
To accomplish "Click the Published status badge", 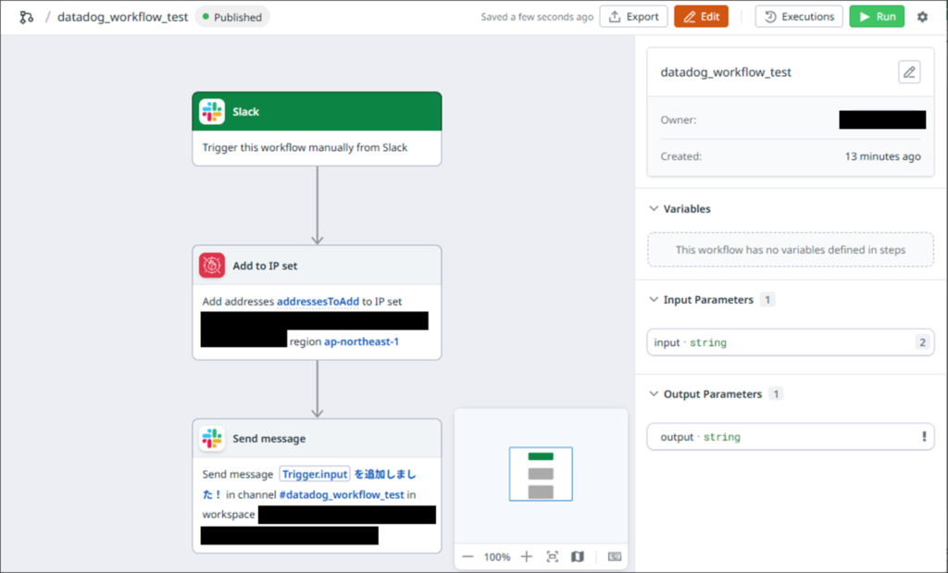I will click(232, 17).
